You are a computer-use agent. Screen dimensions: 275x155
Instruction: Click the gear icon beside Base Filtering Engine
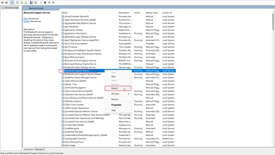point(63,57)
